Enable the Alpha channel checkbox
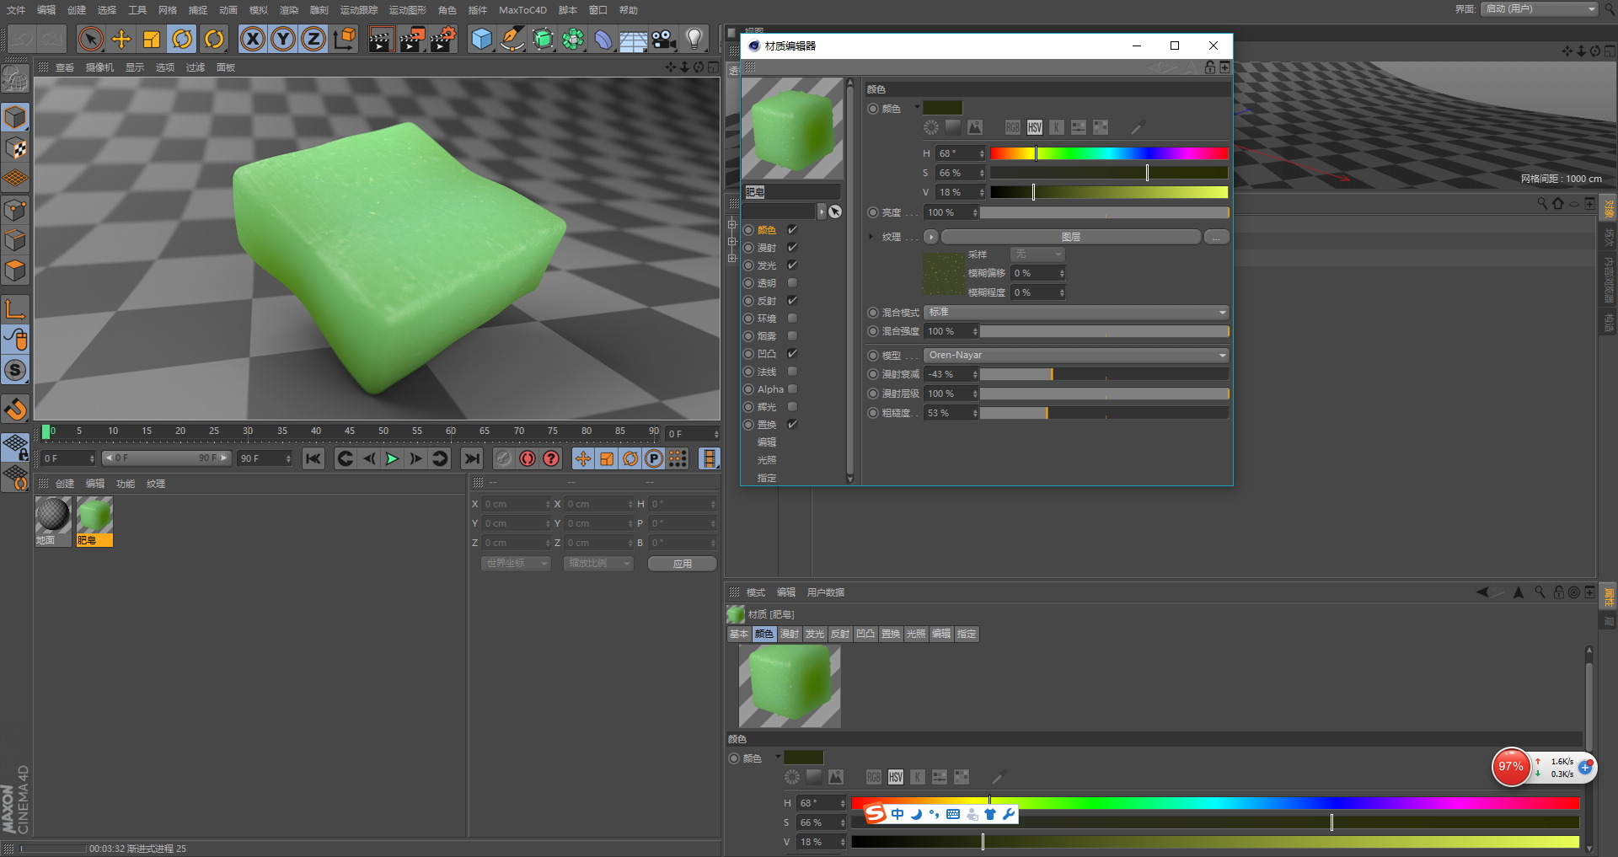The width and height of the screenshot is (1618, 857). (792, 389)
